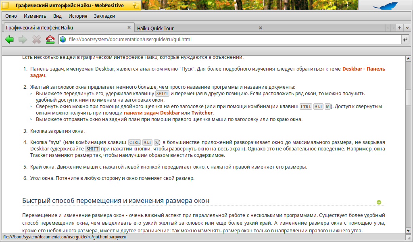Click the globe icon in the URL bar
Screen dimensions: 413x242
63,40
